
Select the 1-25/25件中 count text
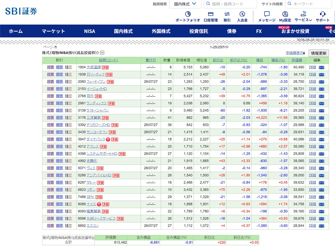219,47
